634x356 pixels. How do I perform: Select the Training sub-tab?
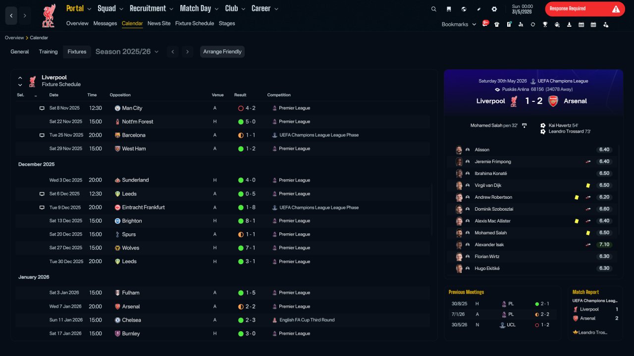(x=49, y=51)
